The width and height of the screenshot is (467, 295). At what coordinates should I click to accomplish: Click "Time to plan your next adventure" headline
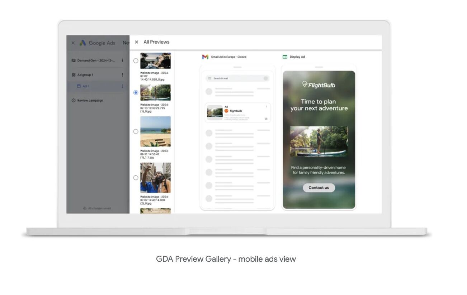319,105
